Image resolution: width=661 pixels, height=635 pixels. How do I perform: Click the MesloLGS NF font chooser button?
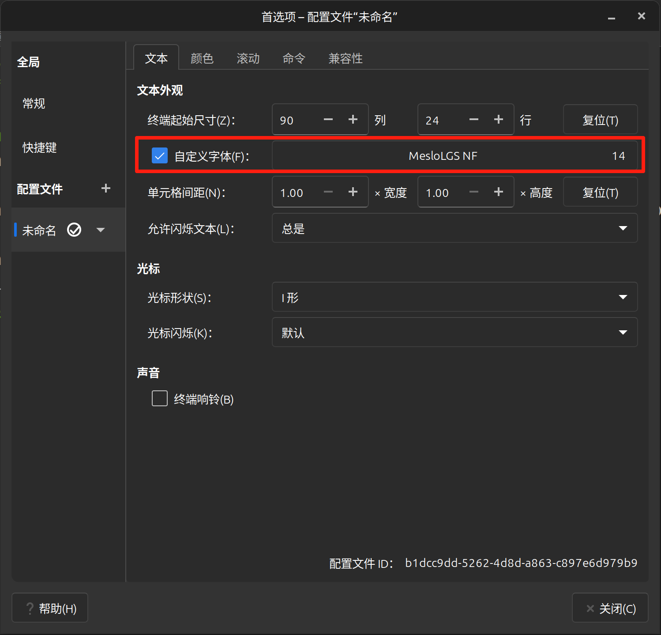tap(454, 156)
